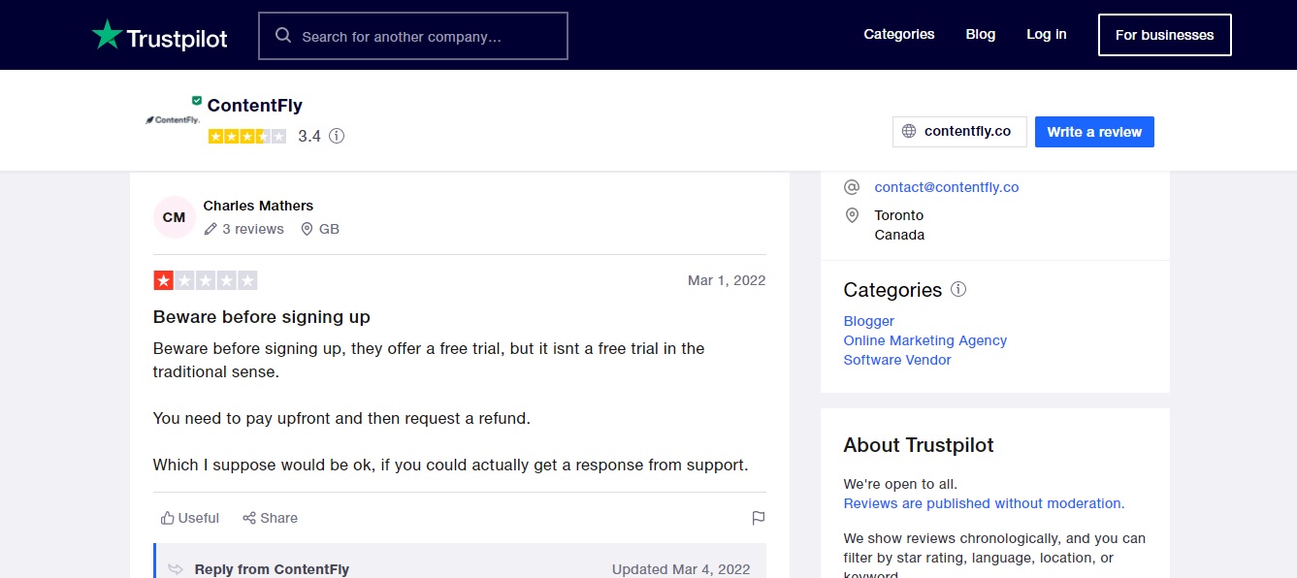This screenshot has width=1297, height=578.
Task: Click the email @ icon in contact panel
Action: click(x=852, y=187)
